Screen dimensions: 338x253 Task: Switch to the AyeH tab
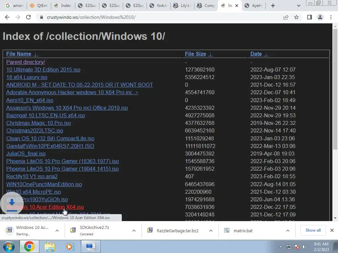click(x=254, y=6)
